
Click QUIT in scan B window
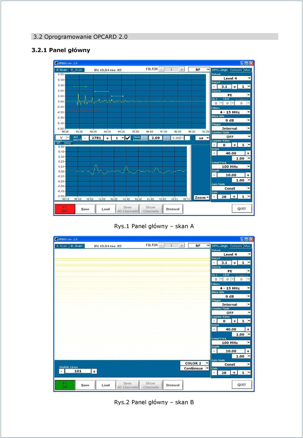[242, 384]
